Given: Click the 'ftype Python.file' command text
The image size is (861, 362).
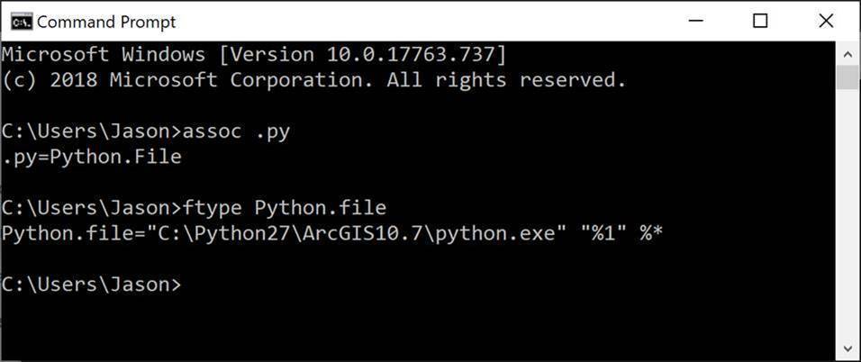Looking at the screenshot, I should [x=285, y=208].
